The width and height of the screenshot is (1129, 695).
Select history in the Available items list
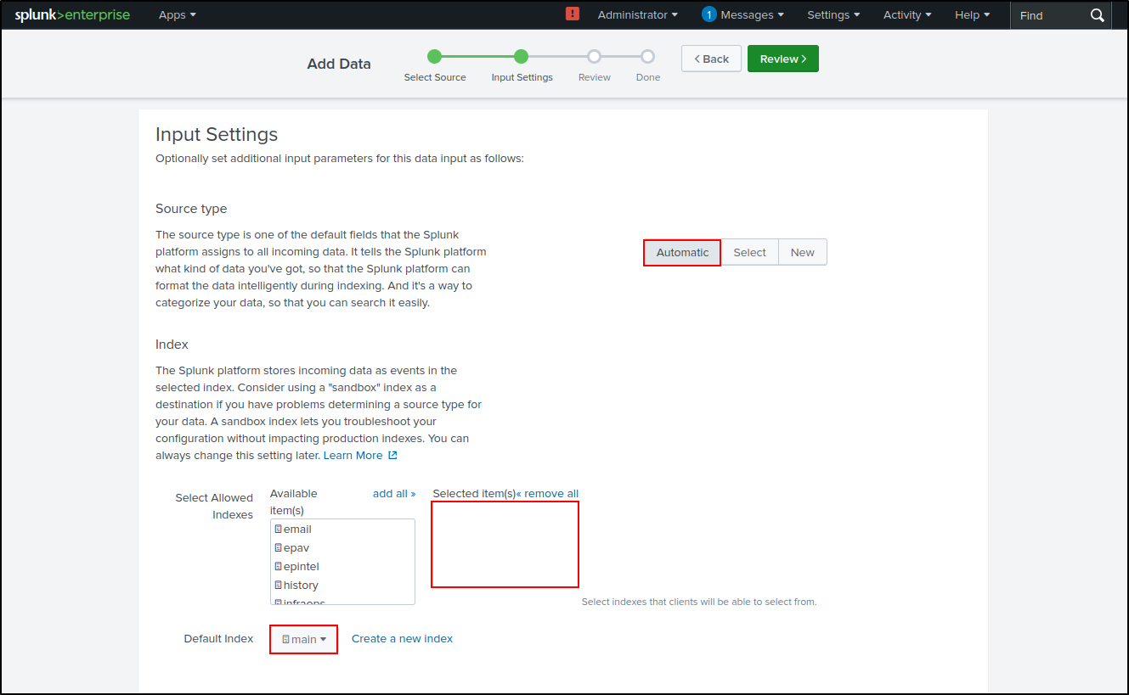[x=302, y=585]
